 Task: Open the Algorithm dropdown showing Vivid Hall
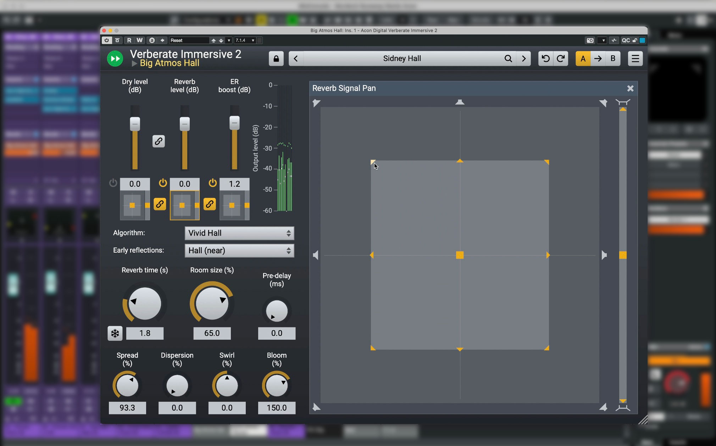coord(239,233)
